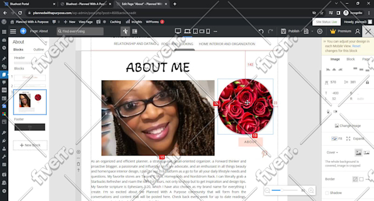Click the Find everything search field
374x201 pixels.
click(x=80, y=31)
